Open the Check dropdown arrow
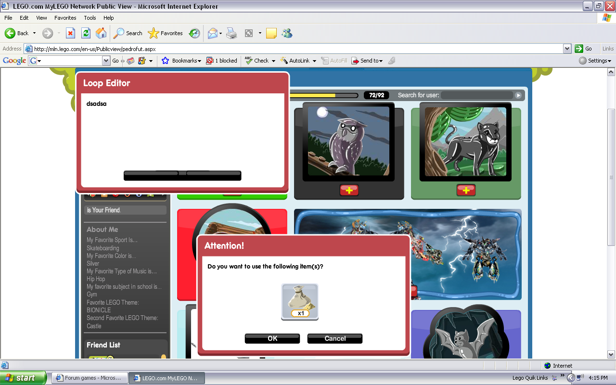 coord(273,61)
